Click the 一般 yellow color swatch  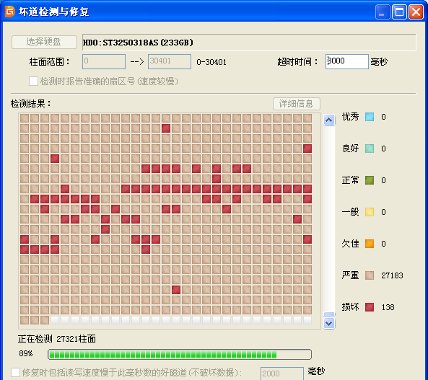point(370,212)
